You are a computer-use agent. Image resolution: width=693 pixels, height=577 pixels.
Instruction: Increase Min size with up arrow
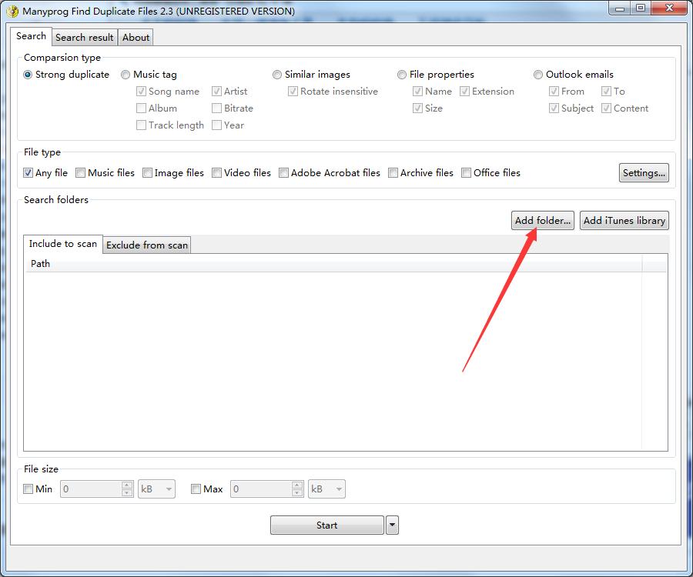click(x=127, y=485)
